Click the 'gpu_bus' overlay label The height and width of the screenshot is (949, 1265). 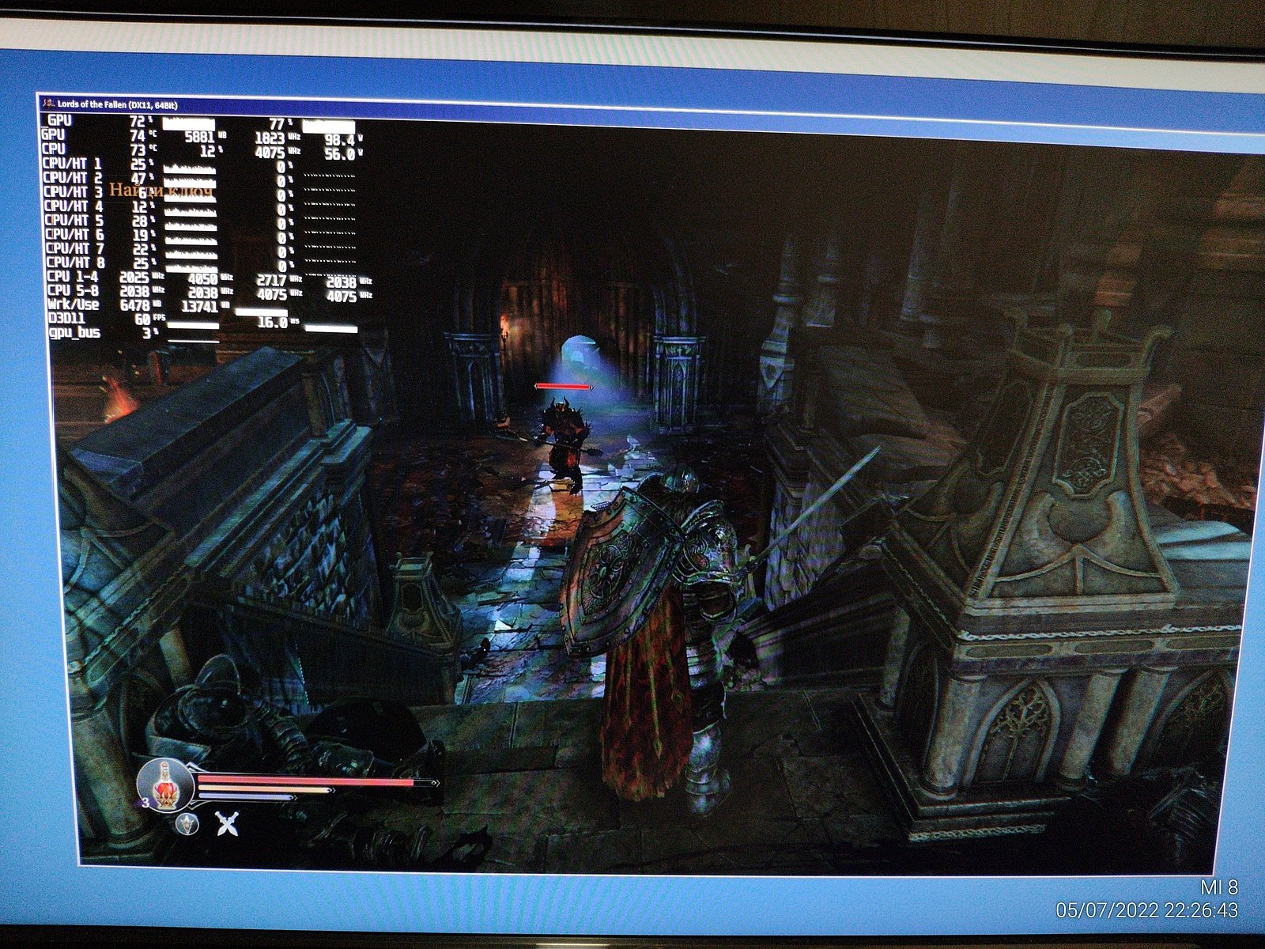pyautogui.click(x=74, y=333)
